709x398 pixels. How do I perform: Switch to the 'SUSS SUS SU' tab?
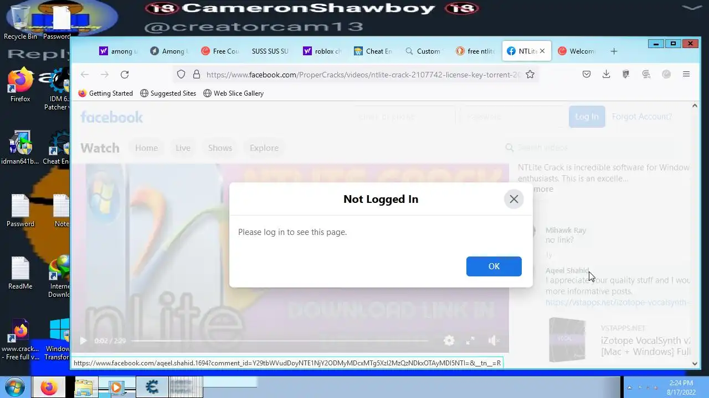270,51
